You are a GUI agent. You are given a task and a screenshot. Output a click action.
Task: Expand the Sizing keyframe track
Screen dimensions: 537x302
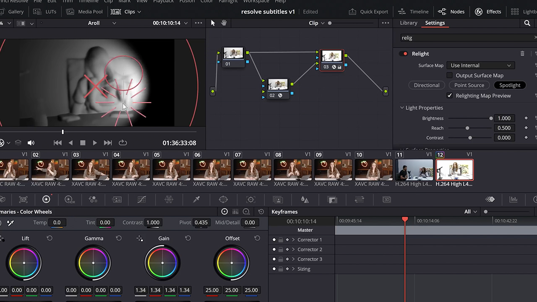coord(293,269)
